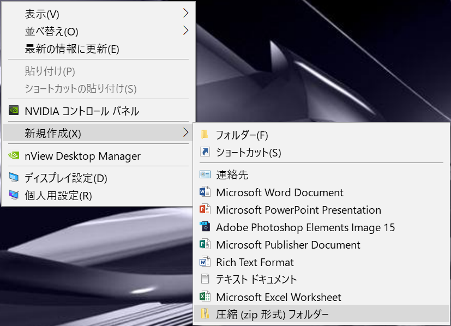
Task: Expand the 表示(V) submenu arrow
Action: tap(185, 13)
